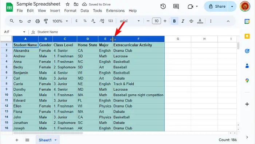
Task: Open the Help menu
Action: pos(133,11)
